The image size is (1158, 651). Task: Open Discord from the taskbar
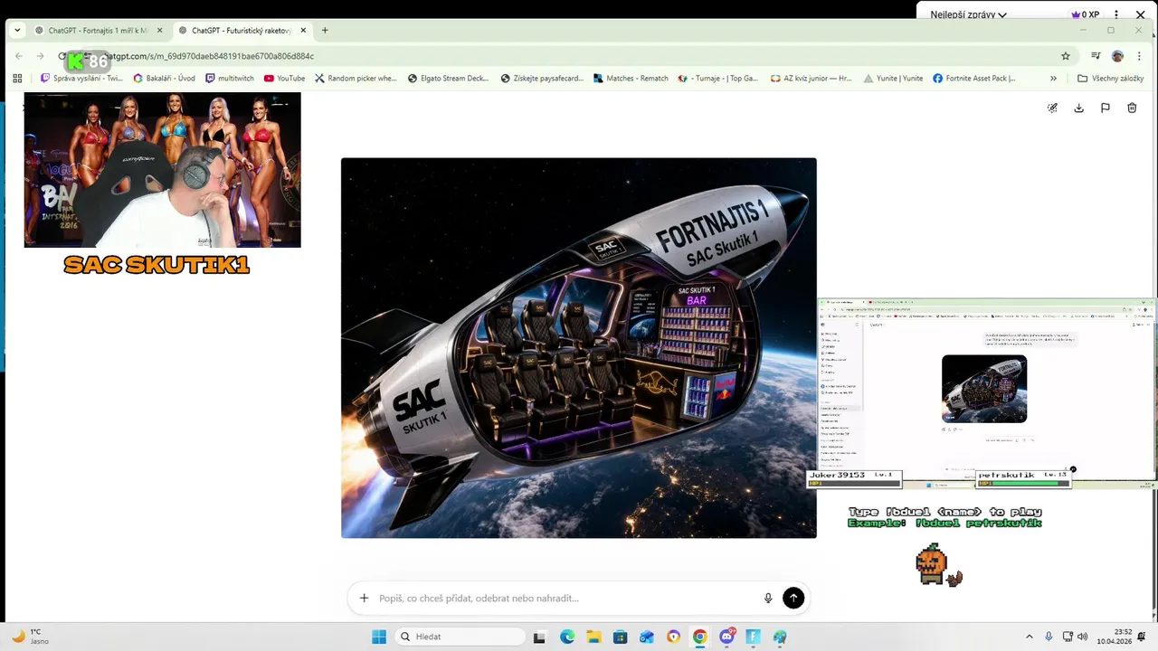pyautogui.click(x=726, y=637)
